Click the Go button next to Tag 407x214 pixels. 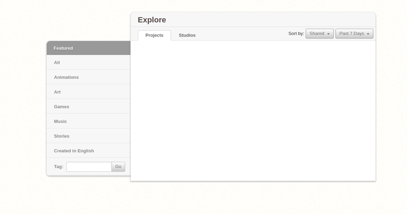pyautogui.click(x=118, y=166)
